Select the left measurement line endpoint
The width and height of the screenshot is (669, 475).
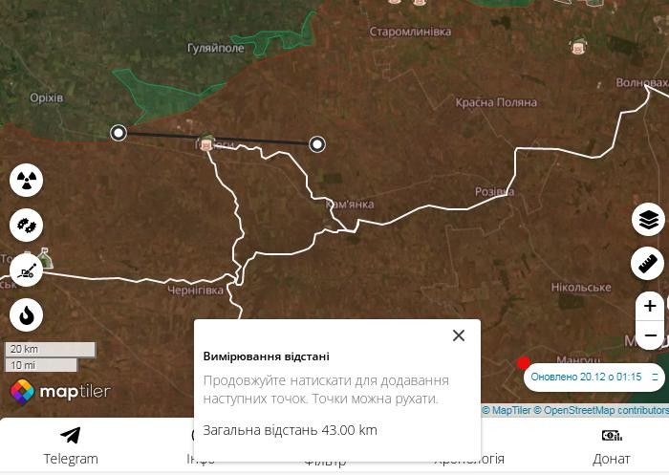[119, 133]
